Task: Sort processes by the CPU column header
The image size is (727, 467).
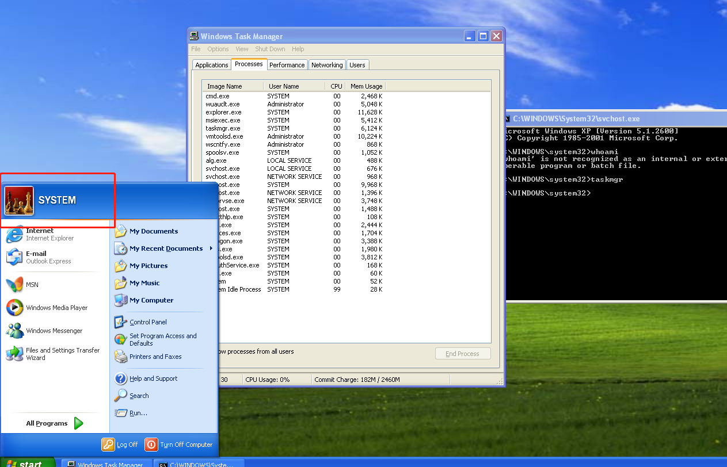Action: pyautogui.click(x=336, y=86)
